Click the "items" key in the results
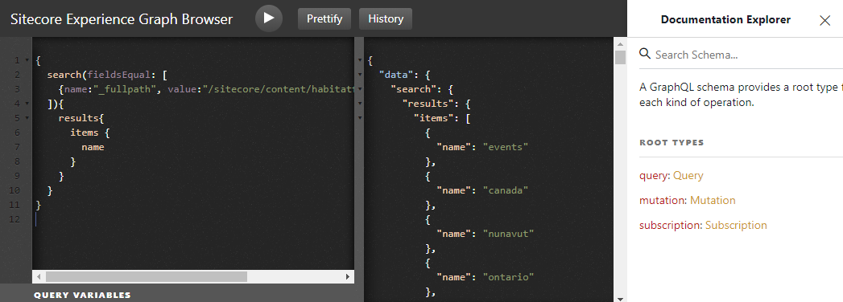 434,118
